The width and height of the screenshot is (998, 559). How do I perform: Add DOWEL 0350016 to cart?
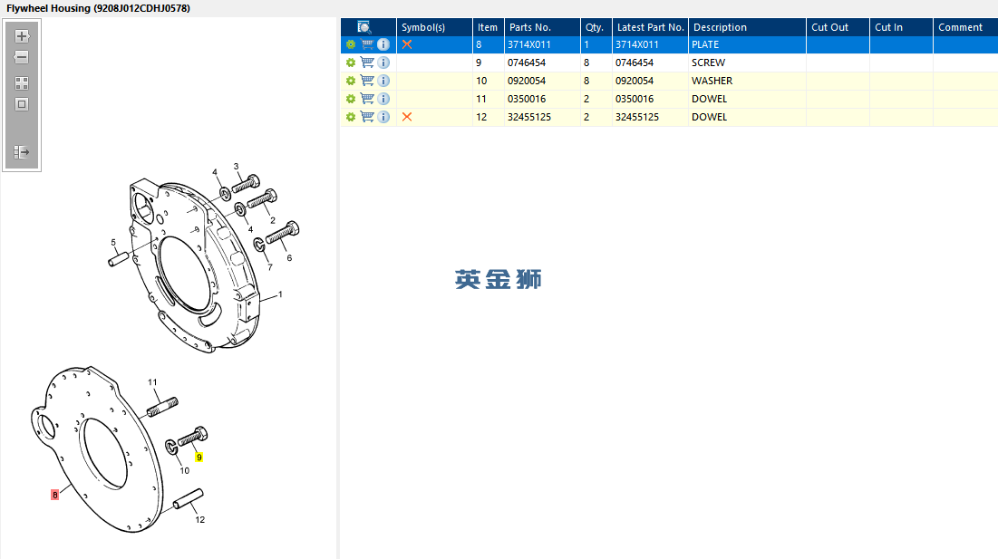point(367,99)
